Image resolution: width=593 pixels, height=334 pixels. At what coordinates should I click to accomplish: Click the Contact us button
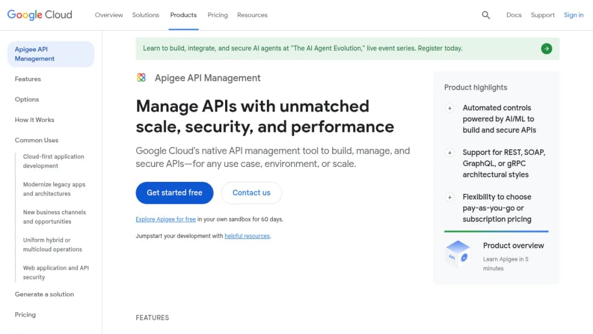251,193
